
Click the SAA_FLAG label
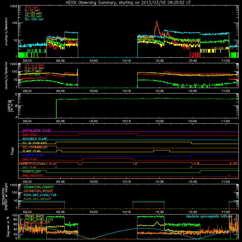[x=30, y=159]
